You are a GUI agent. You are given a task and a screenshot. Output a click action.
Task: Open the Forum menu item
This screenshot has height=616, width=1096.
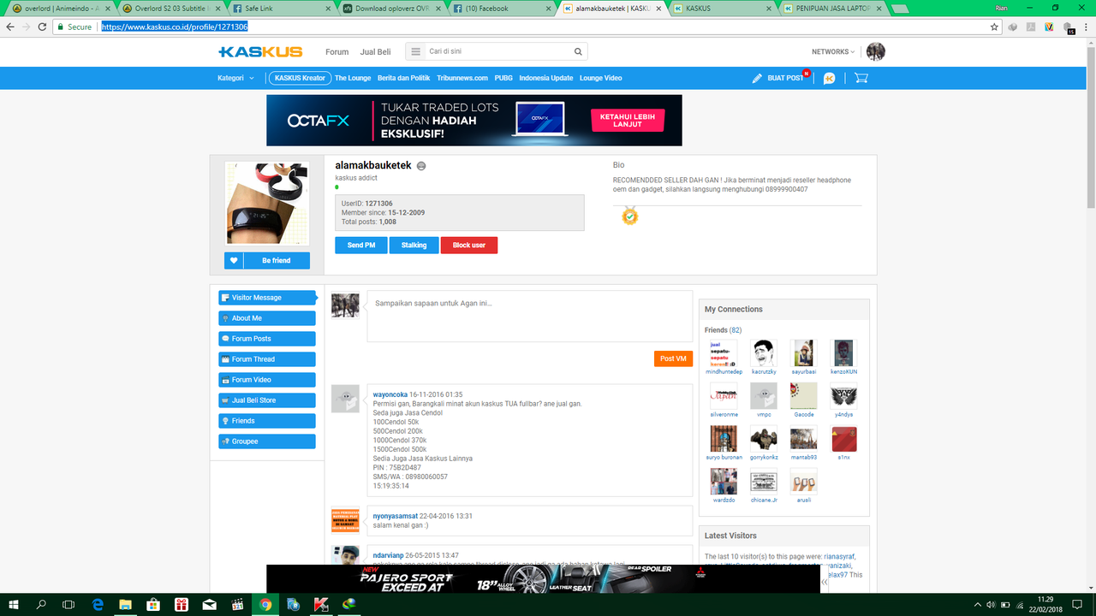pyautogui.click(x=337, y=51)
